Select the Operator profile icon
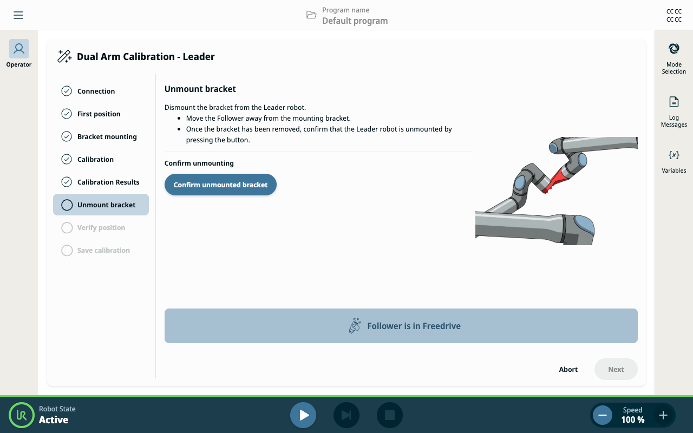Image resolution: width=693 pixels, height=433 pixels. coord(19,49)
